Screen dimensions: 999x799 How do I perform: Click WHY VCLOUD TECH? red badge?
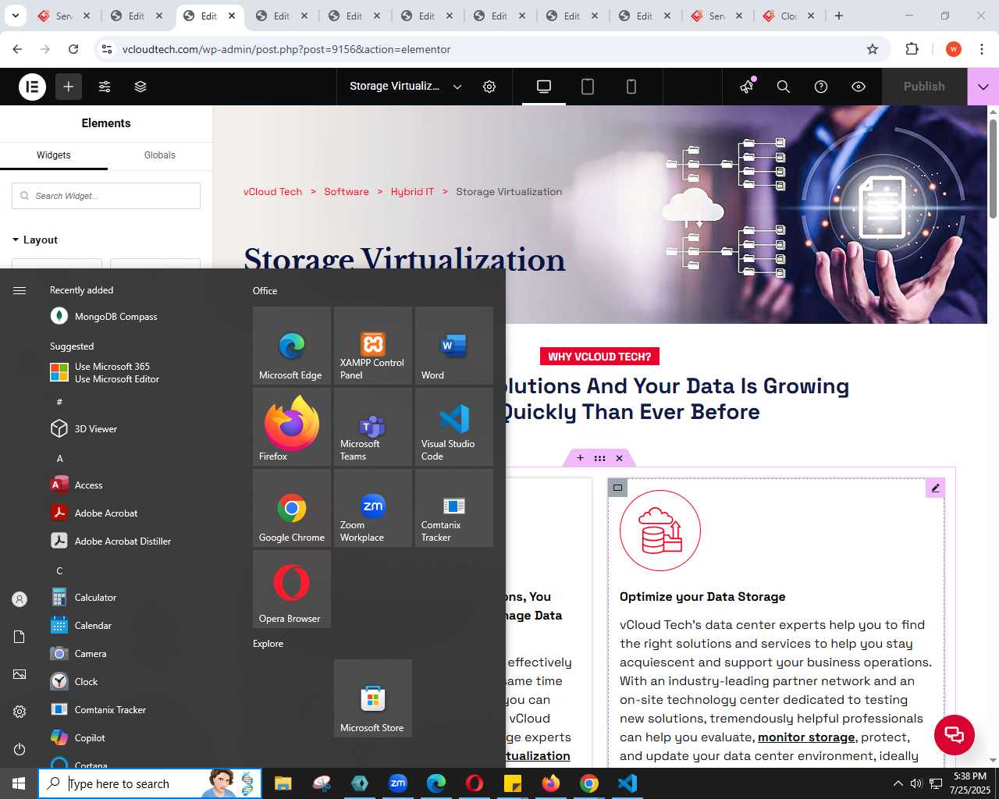599,357
